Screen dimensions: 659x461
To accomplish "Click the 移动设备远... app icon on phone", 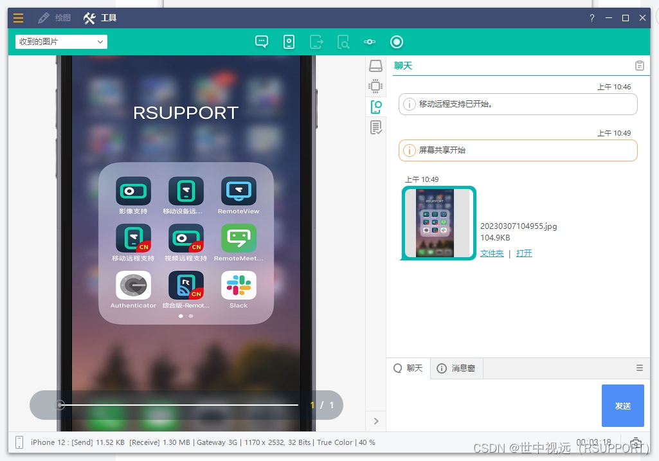I will [186, 191].
